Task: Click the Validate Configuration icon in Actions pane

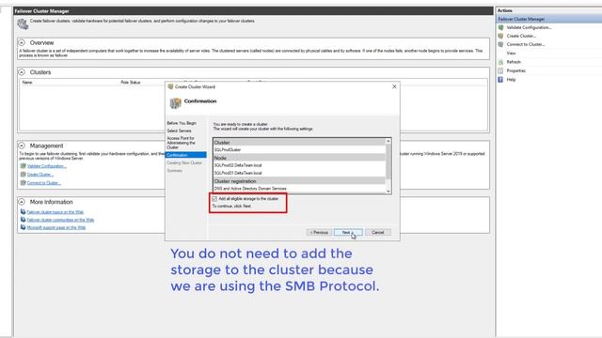Action: [x=500, y=27]
